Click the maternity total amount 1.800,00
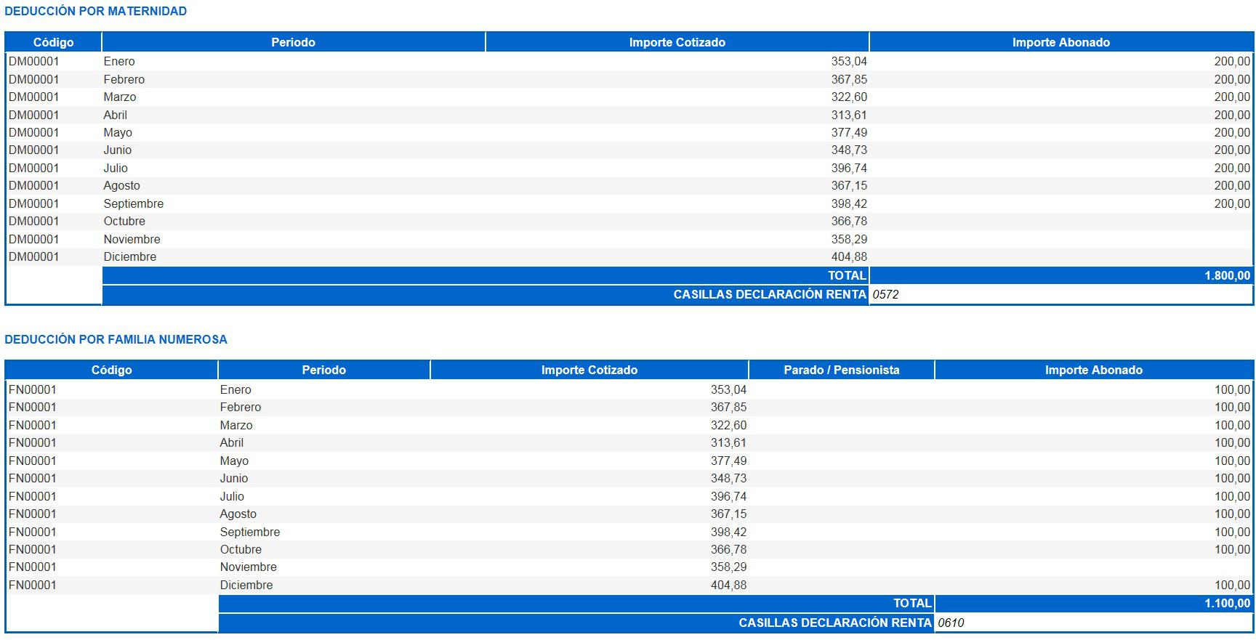The height and width of the screenshot is (640, 1256). 1227,275
